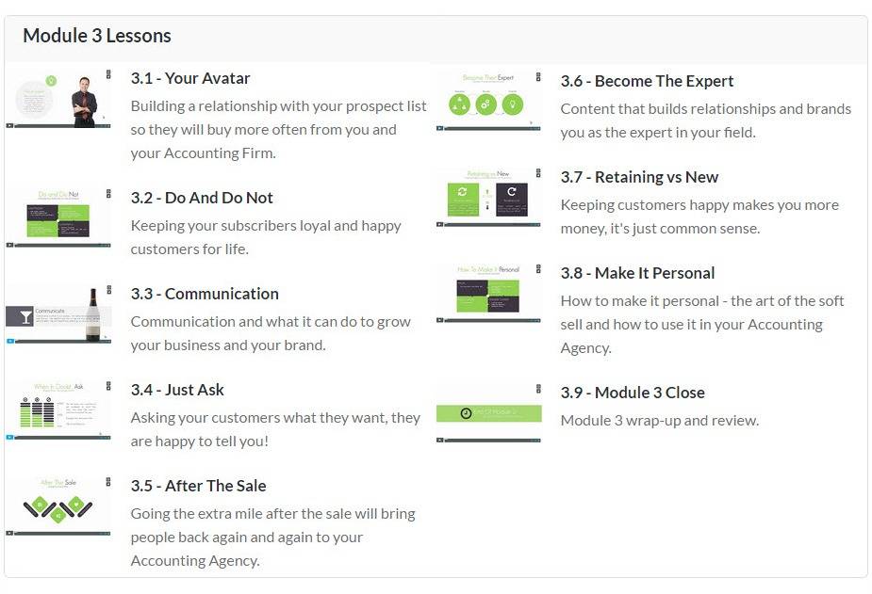Hit play on the After The Sale video

point(10,533)
